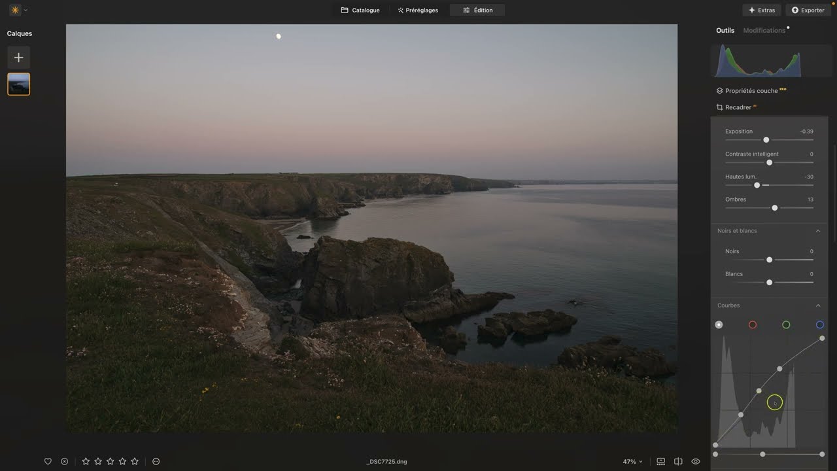Screen dimensions: 837x471
Task: Collapse the Courbes section
Action: tap(818, 305)
